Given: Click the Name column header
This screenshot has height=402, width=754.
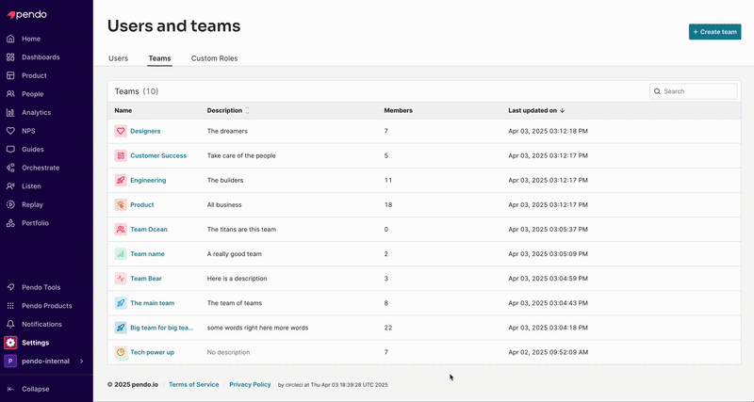Looking at the screenshot, I should tap(123, 110).
